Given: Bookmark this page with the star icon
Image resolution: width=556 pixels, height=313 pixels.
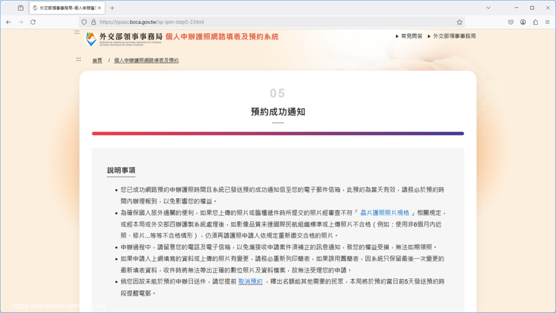Looking at the screenshot, I should click(459, 22).
